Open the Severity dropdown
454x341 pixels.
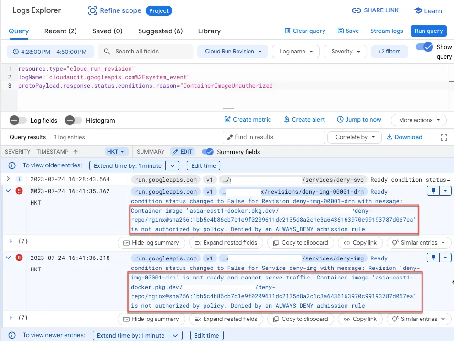pyautogui.click(x=345, y=52)
